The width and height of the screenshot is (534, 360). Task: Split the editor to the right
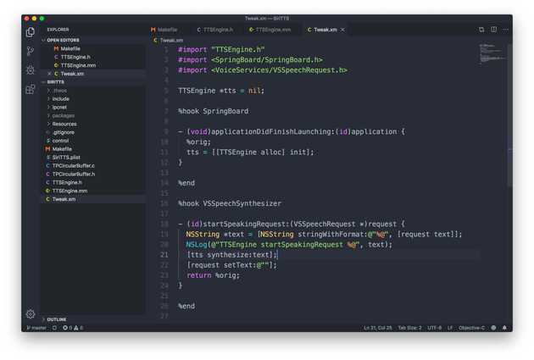tap(493, 30)
